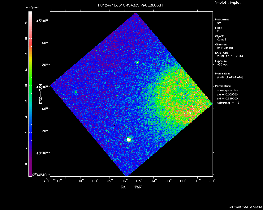
Task: Click the 'Dr F Jansen' observer name
Action: point(225,48)
